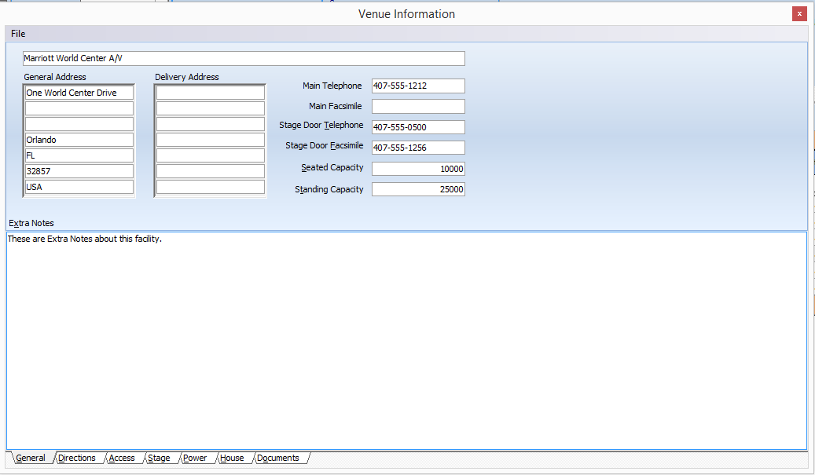Click the first Delivery Address line
The width and height of the screenshot is (815, 475).
210,93
